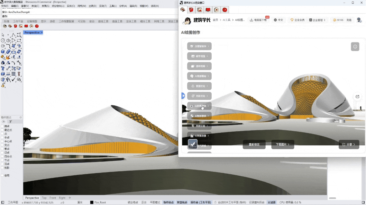Viewport: 366px width, 205px height.
Task: Click the 重新修改 button
Action: click(x=254, y=144)
